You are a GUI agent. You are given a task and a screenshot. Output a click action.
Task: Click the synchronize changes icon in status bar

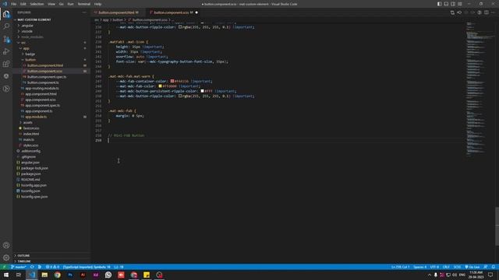click(x=32, y=267)
